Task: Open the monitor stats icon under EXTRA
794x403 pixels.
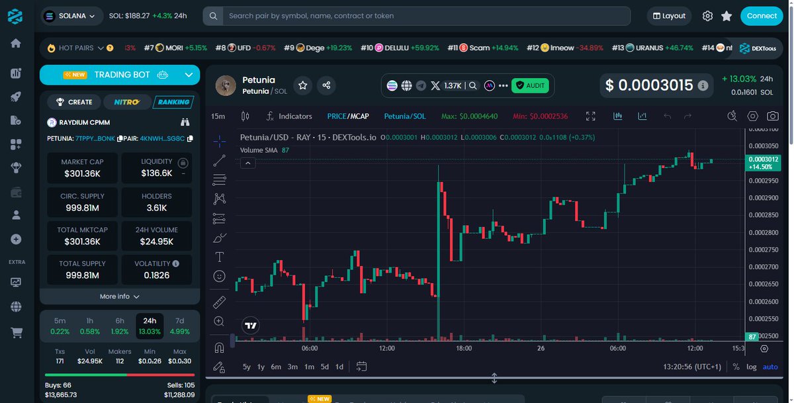Action: (x=16, y=283)
